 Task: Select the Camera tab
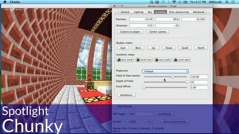tap(160, 12)
